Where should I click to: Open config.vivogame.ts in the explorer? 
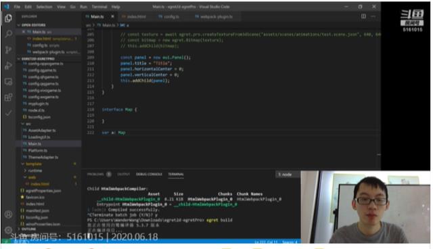point(44,90)
